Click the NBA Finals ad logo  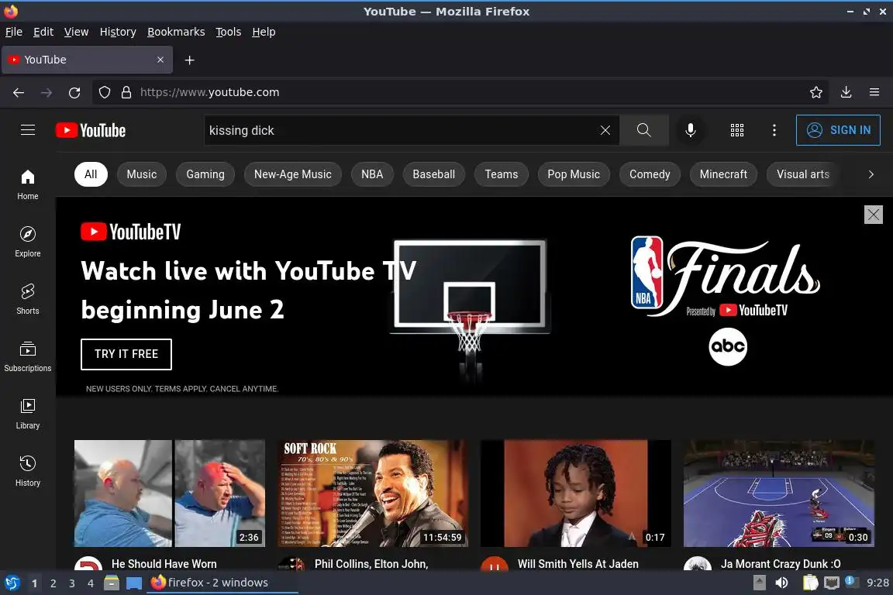tap(726, 278)
